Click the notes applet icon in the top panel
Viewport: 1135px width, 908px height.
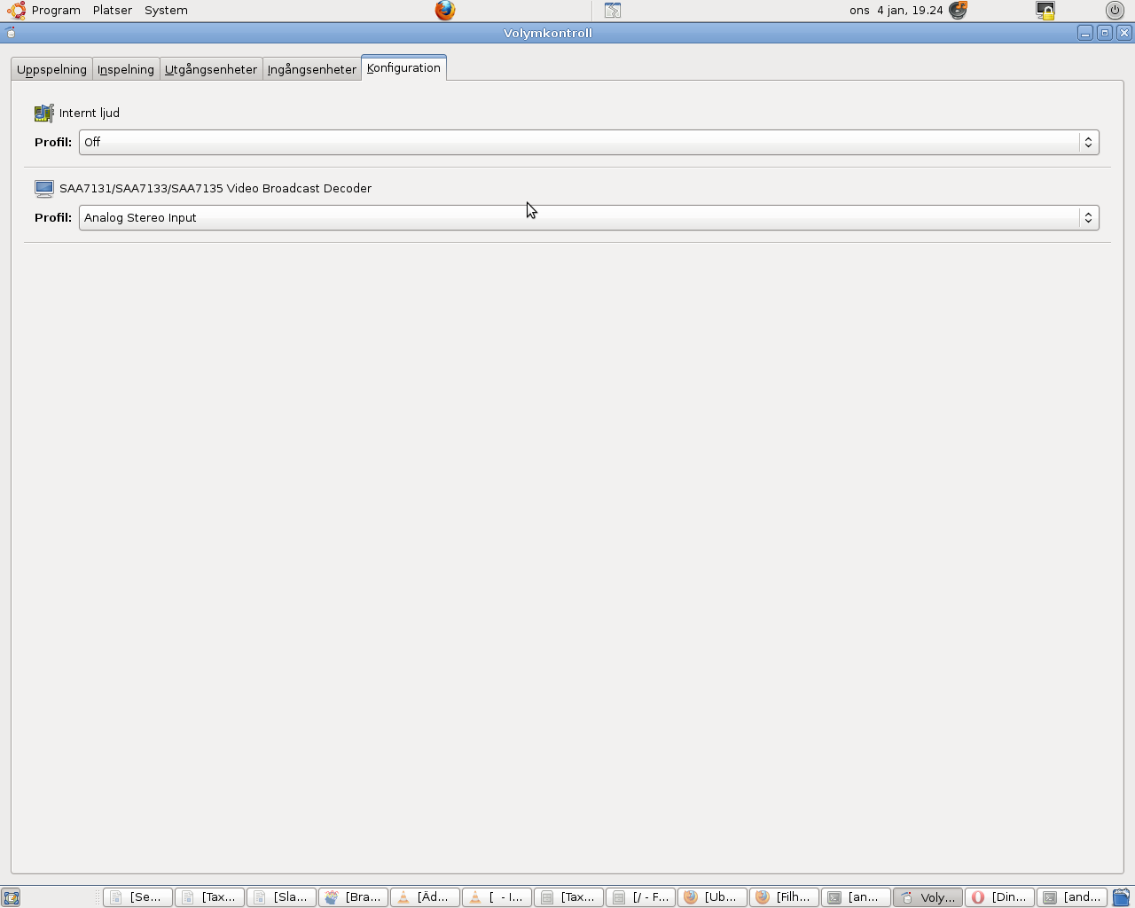(613, 11)
